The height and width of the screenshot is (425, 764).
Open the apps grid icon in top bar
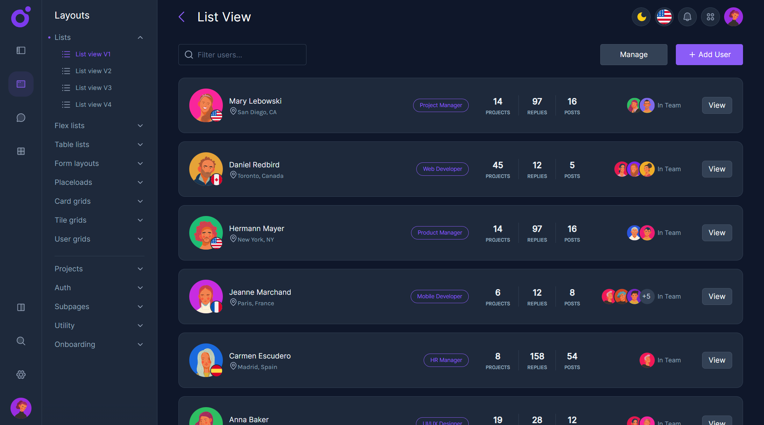coord(710,16)
